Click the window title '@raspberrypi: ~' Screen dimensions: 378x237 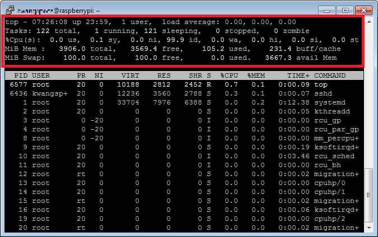(77, 11)
